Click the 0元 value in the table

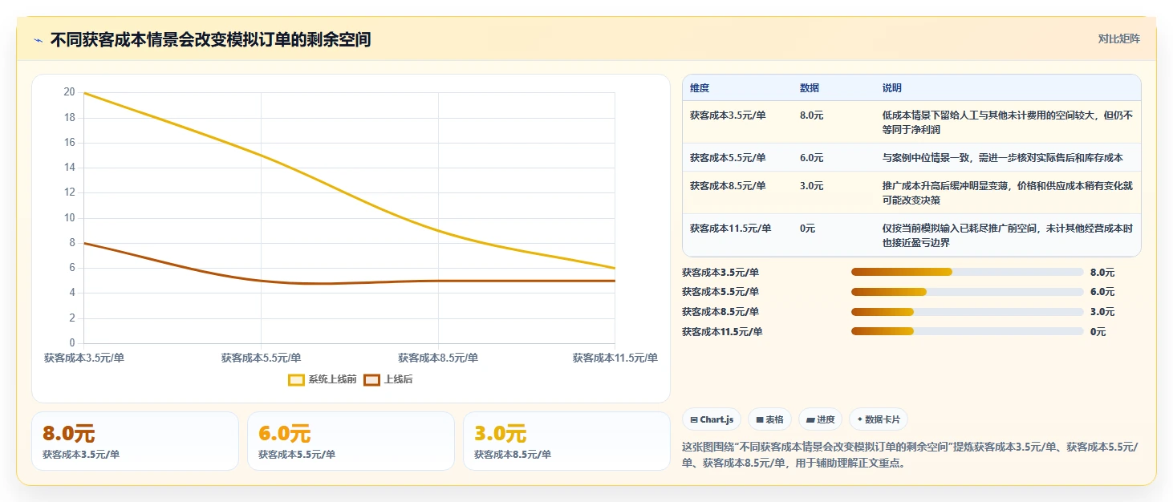click(808, 229)
